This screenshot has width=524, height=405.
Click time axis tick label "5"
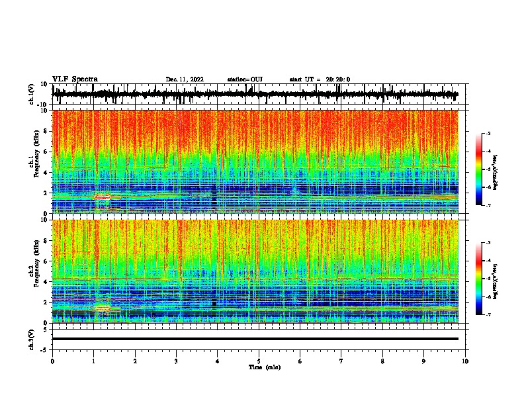click(259, 361)
